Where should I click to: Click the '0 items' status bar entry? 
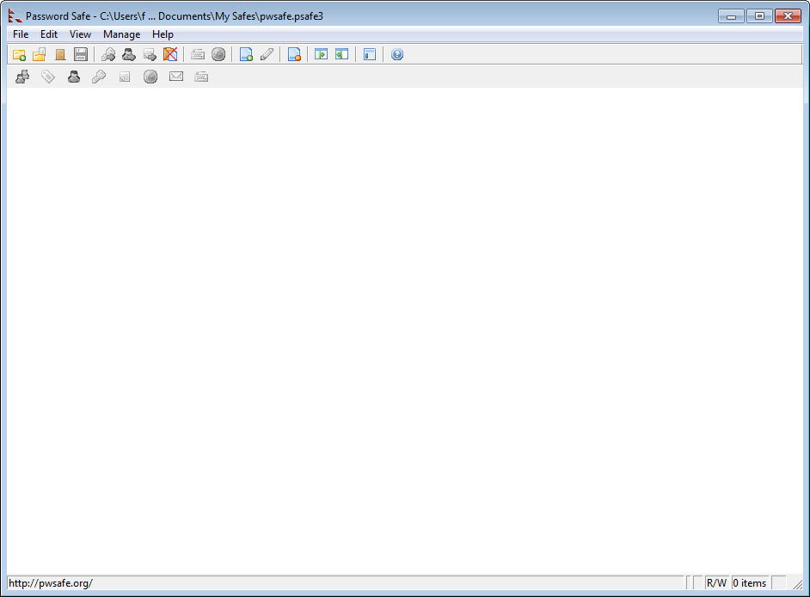coord(750,583)
